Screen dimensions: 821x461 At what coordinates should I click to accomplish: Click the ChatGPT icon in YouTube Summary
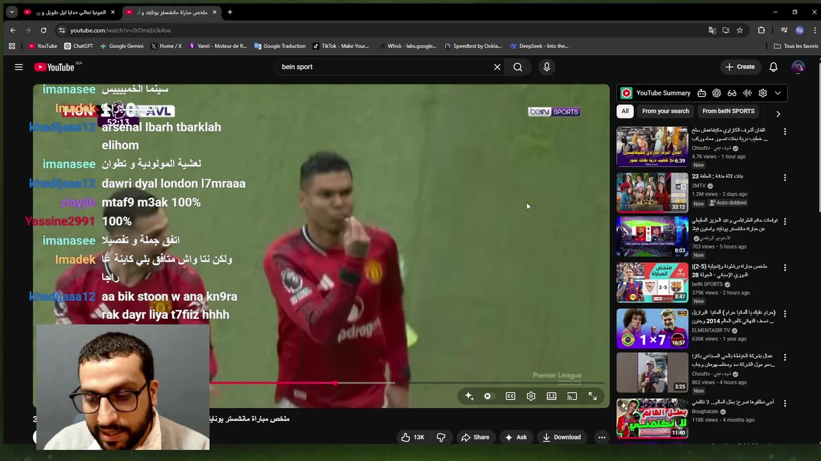tap(716, 93)
